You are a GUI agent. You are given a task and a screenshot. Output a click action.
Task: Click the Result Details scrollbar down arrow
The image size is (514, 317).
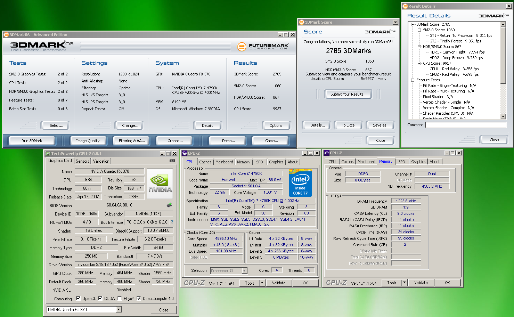pos(503,116)
